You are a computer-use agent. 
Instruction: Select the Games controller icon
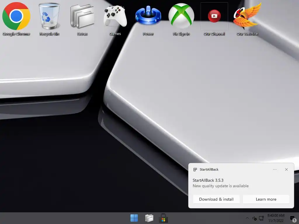[x=115, y=19]
